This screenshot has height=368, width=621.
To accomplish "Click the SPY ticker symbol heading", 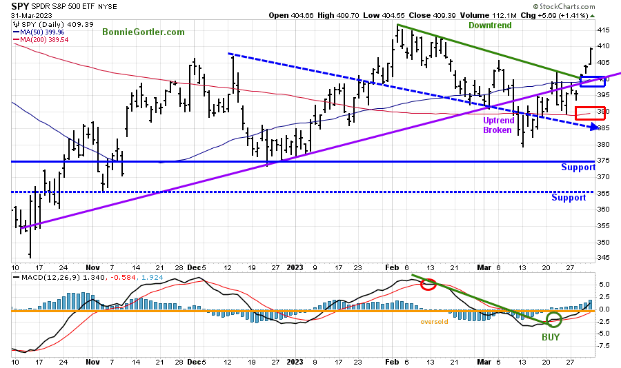I will pos(20,6).
